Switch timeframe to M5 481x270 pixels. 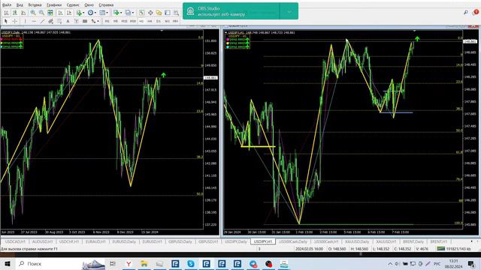click(116, 21)
